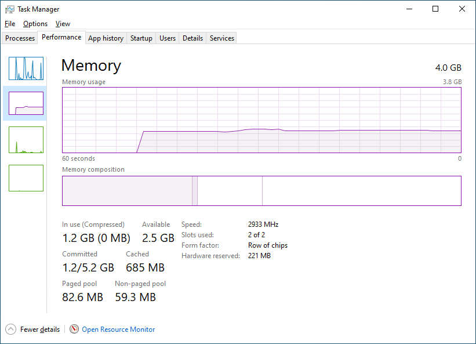Click the Memory composition bar

tap(261, 191)
